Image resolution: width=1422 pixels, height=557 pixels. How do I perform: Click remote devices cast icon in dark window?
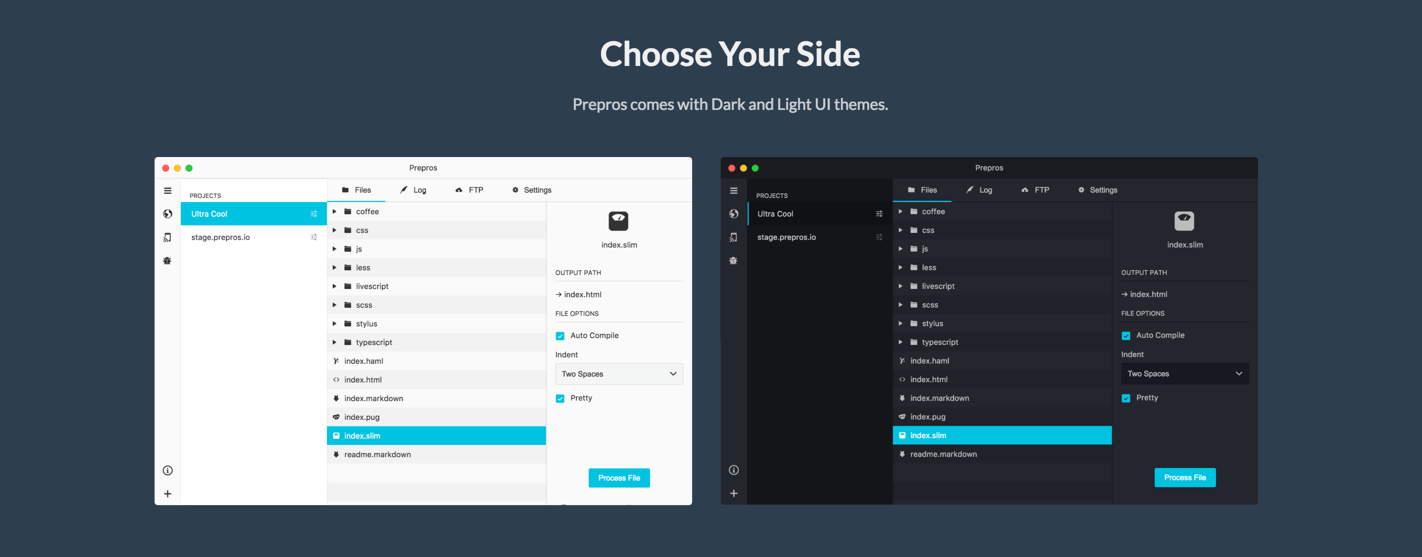tap(734, 237)
